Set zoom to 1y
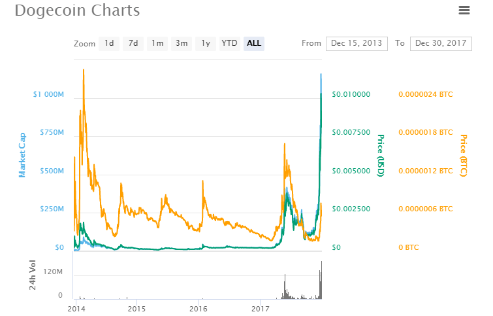 [206, 43]
